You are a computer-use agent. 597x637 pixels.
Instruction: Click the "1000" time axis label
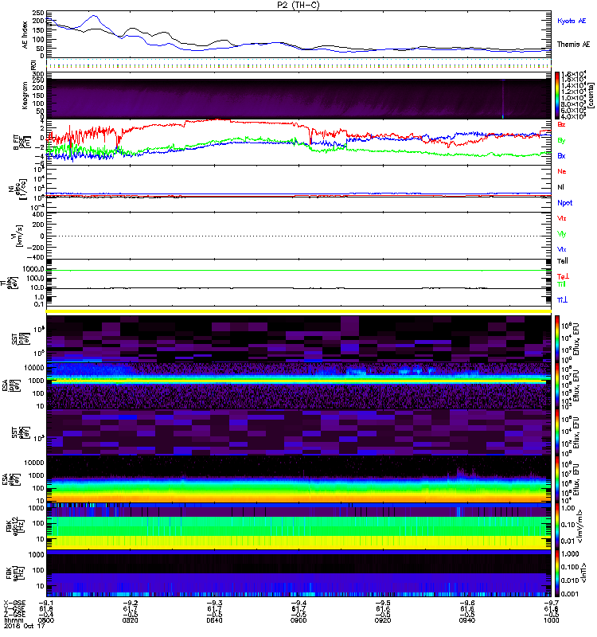pyautogui.click(x=551, y=620)
